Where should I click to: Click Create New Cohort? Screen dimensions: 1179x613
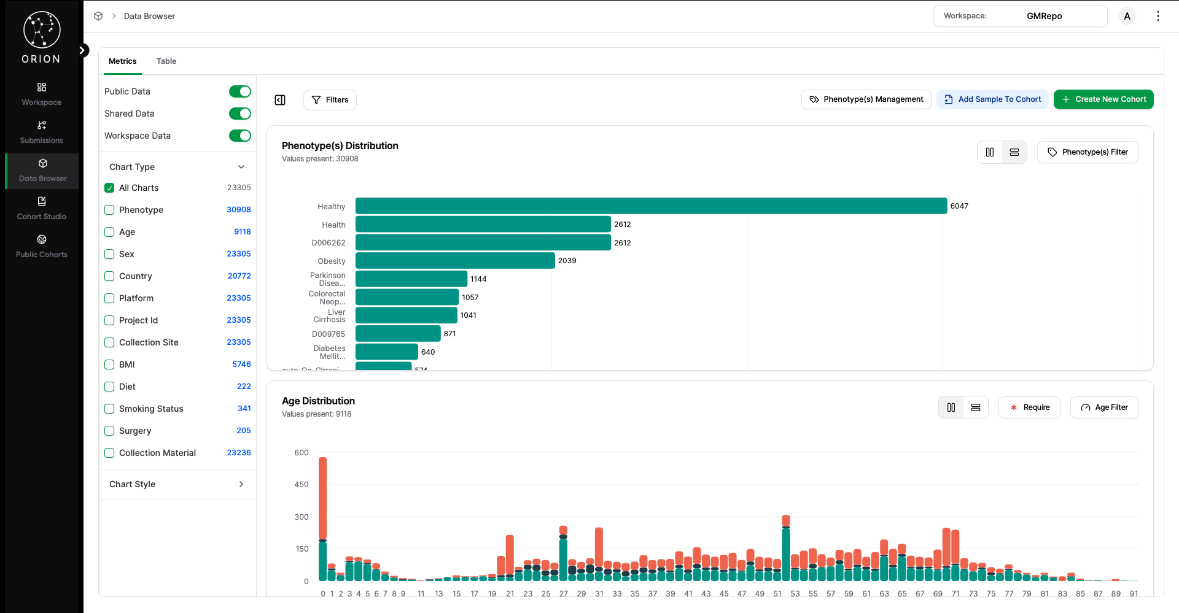[1103, 99]
